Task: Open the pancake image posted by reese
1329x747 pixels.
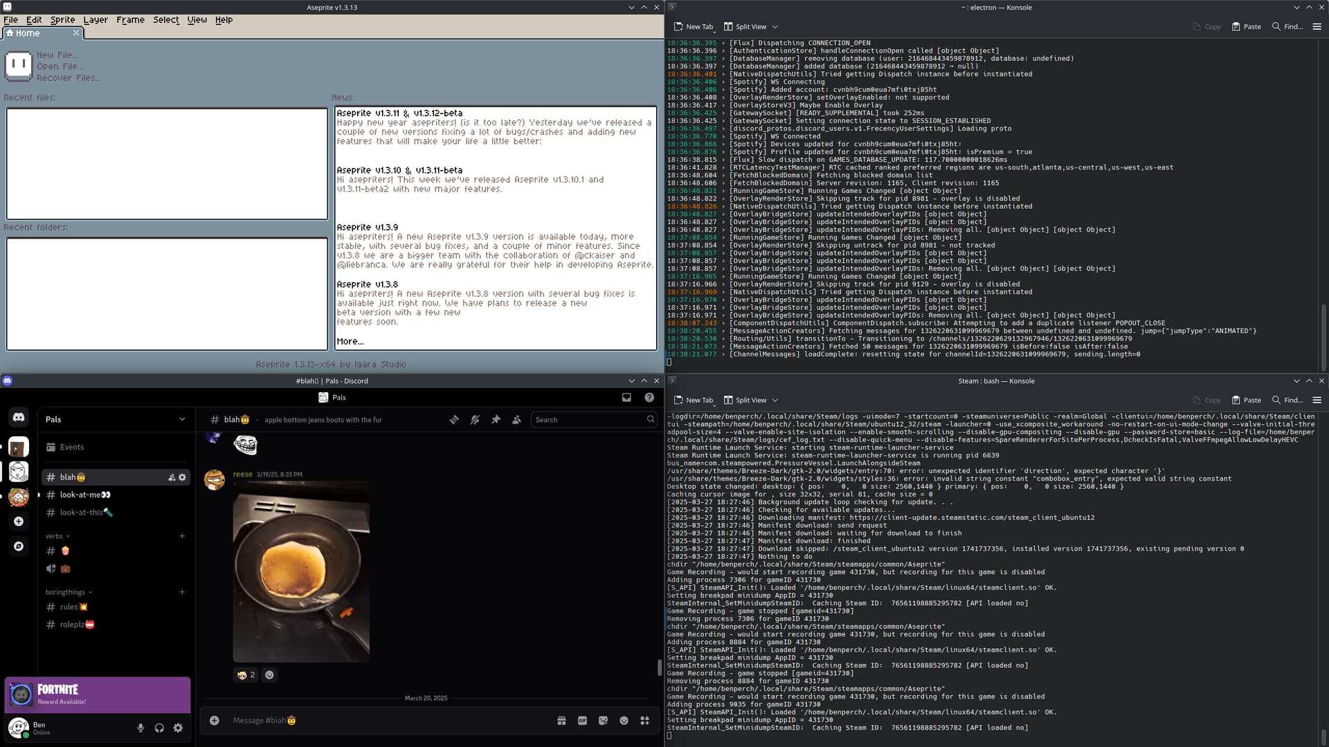Action: [301, 572]
